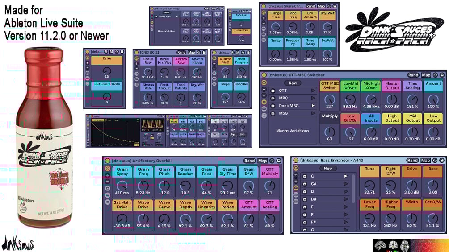Click the LowMid XOver knob at 98.3 Hz
This screenshot has height=252, width=449.
(x=350, y=99)
